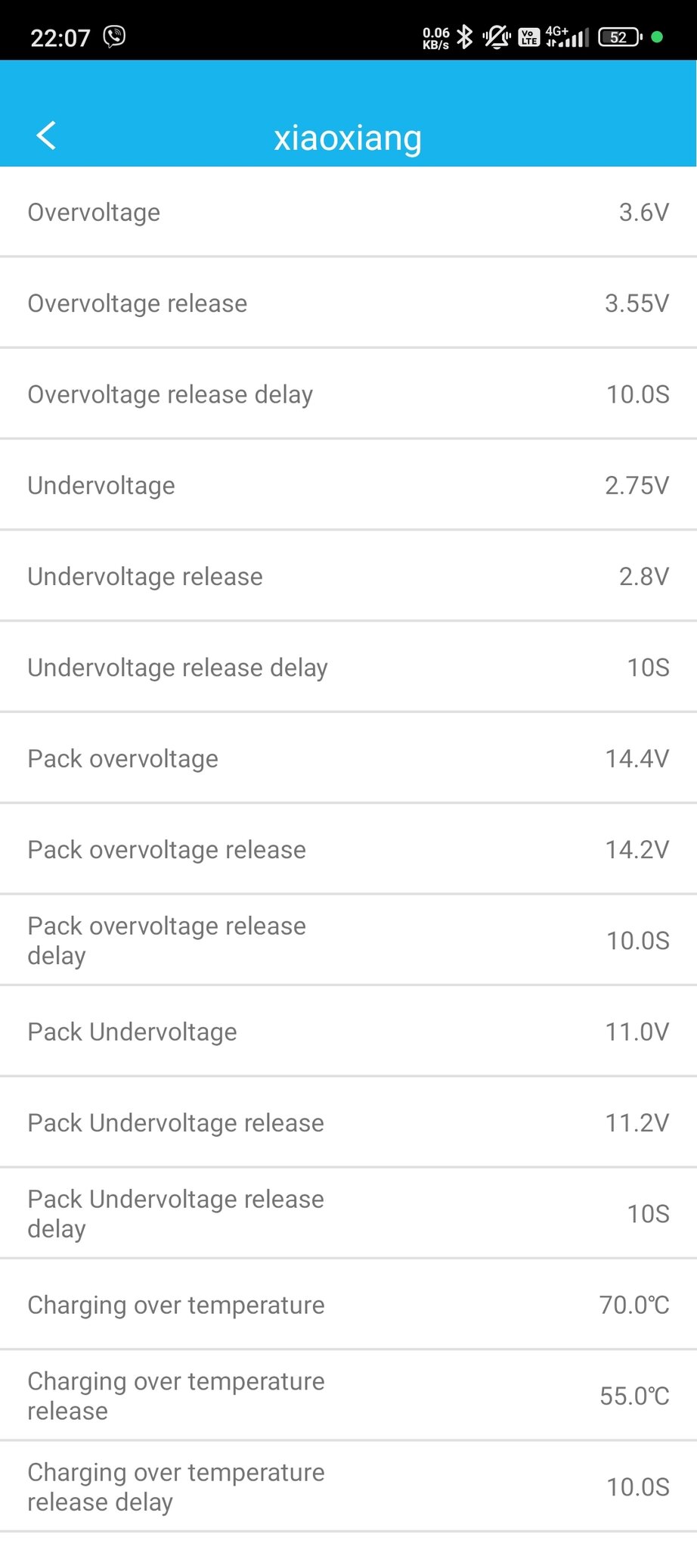Tap the Bluetooth icon in status bar

465,36
